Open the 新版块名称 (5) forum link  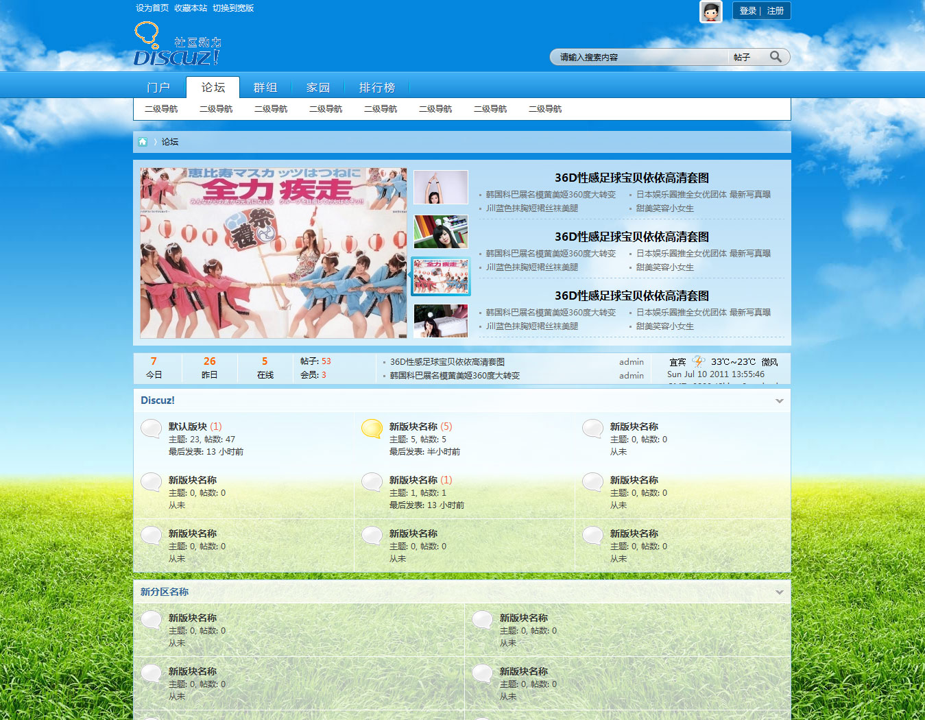[x=413, y=427]
